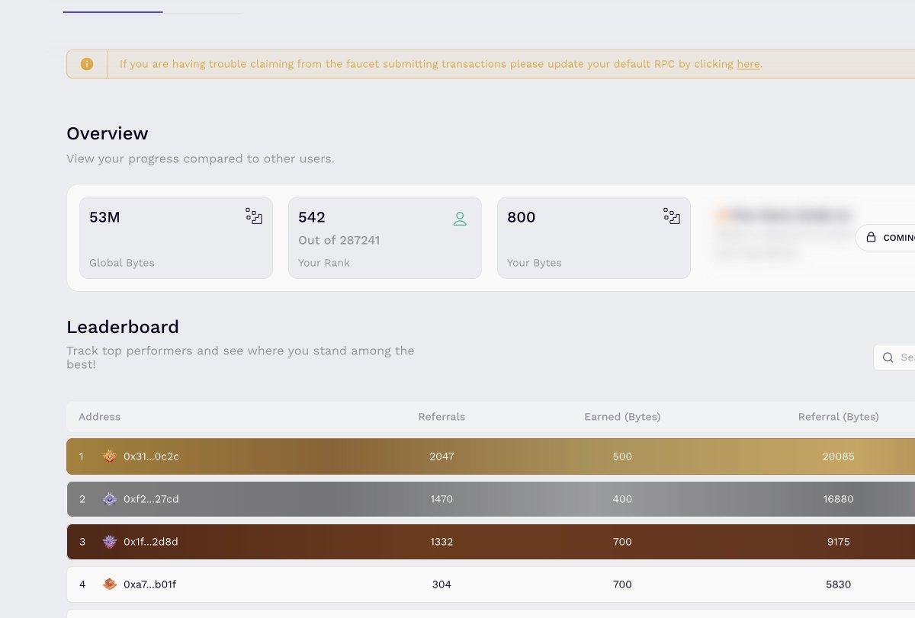Click the Overview heading
Image resolution: width=915 pixels, height=618 pixels.
click(x=108, y=133)
